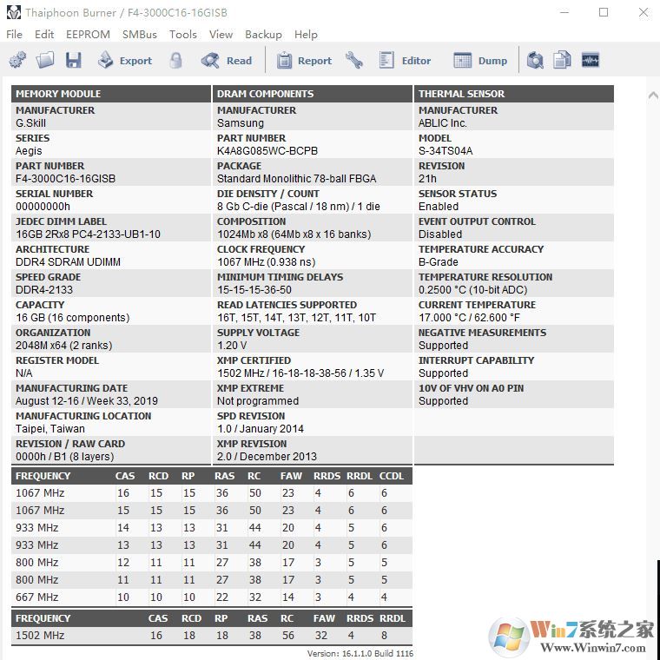Click the Thaiphoon Burner app logo icon
Viewport: 660px width, 660px height.
pyautogui.click(x=14, y=12)
